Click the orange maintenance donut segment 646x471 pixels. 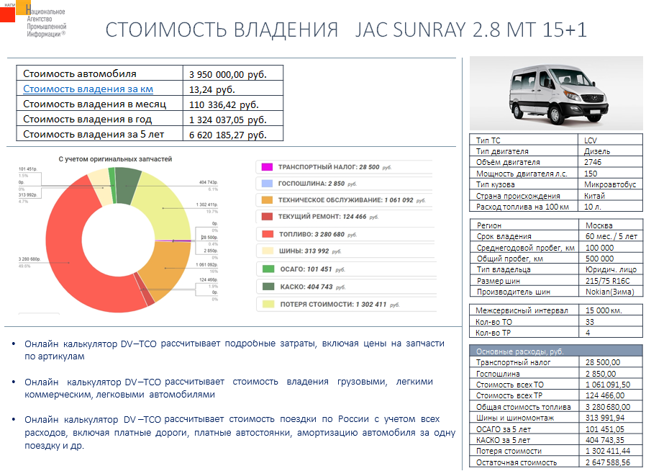point(167,268)
